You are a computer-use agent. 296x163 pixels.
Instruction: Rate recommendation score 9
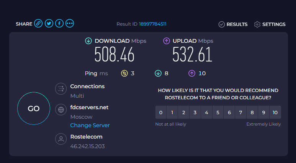(x=263, y=112)
